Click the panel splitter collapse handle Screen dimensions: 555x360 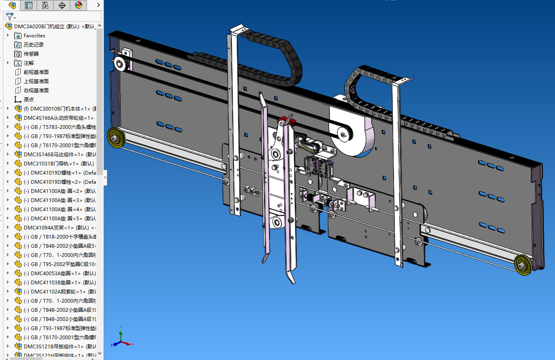tap(105, 178)
